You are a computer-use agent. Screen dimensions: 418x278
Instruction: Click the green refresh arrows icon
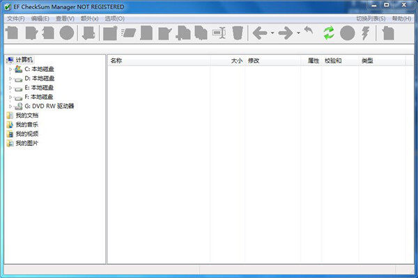pos(329,33)
